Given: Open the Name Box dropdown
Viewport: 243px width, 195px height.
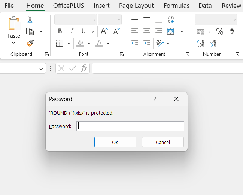Looking at the screenshot, I should tap(41, 68).
